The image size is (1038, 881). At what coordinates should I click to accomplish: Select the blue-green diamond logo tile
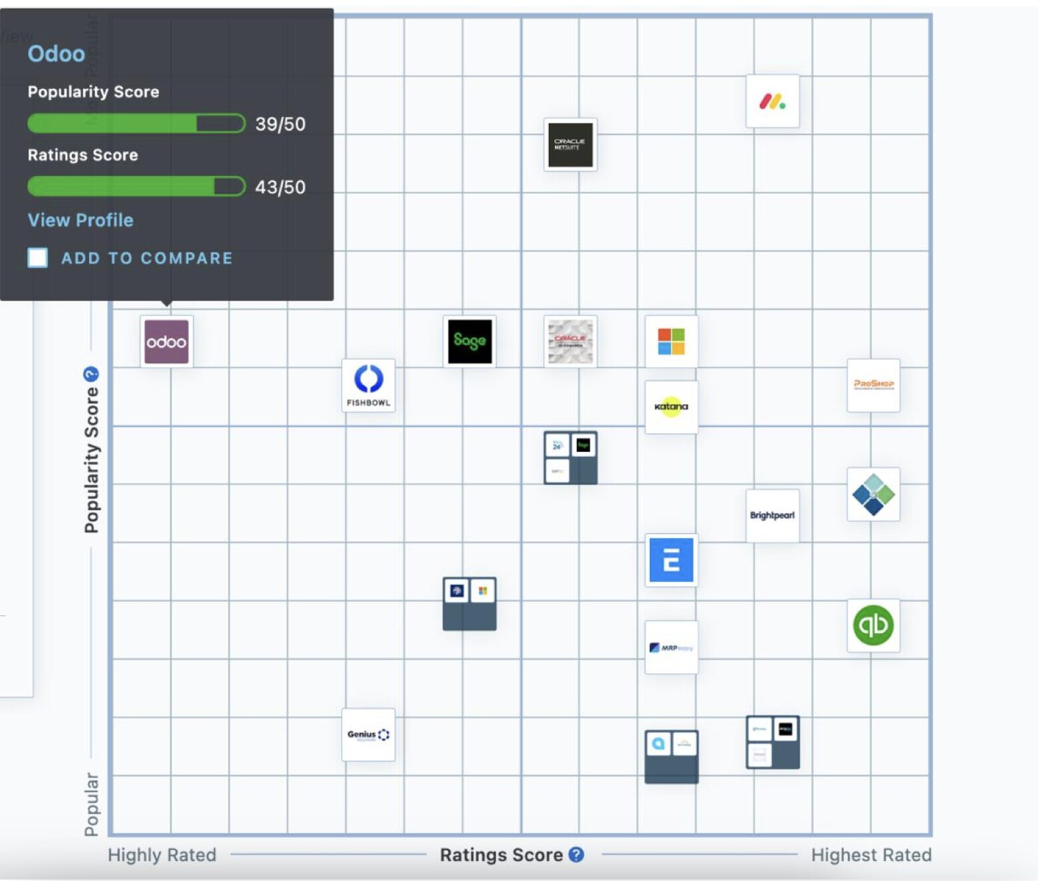pos(873,494)
